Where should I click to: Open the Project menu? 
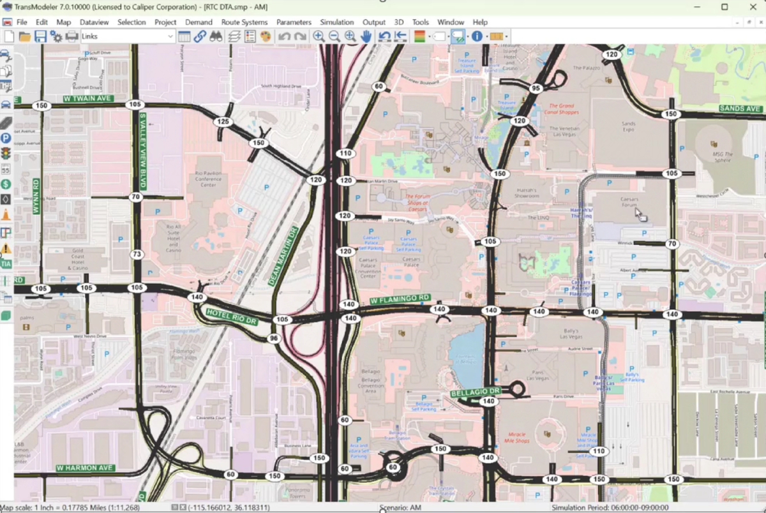coord(165,22)
